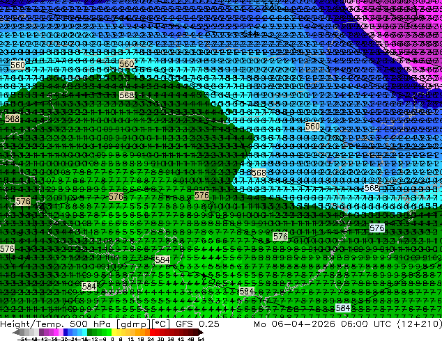The height and width of the screenshot is (341, 442).
Task: Click the "-54" legend scale value
Action: pos(22,339)
